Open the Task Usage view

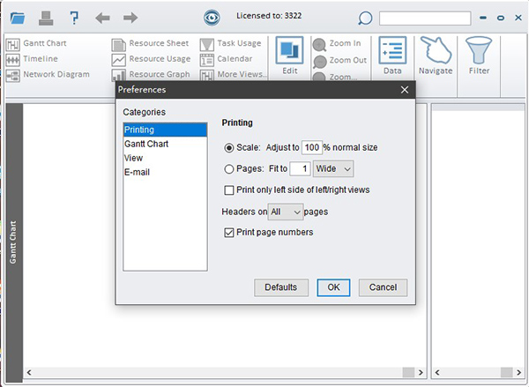[x=231, y=44]
